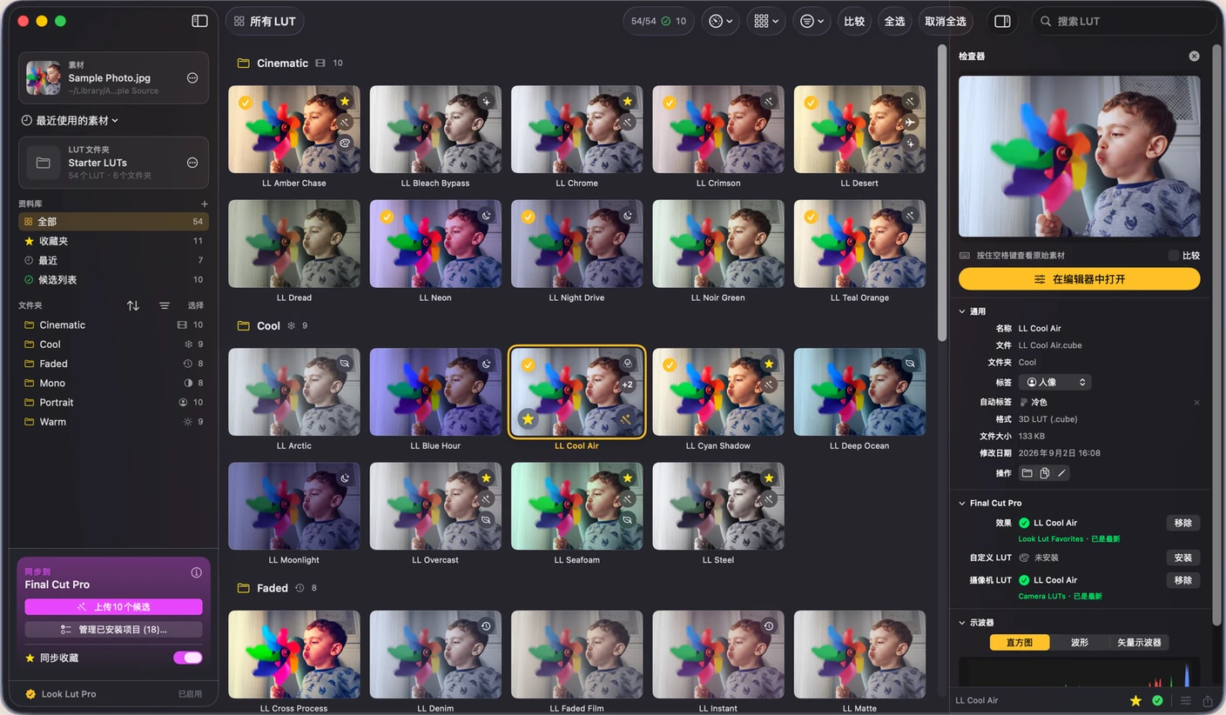1226x715 pixels.
Task: Open the 人像 tag dropdown
Action: (x=1054, y=382)
